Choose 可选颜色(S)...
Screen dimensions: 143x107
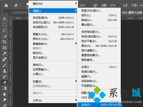(x=99, y=86)
